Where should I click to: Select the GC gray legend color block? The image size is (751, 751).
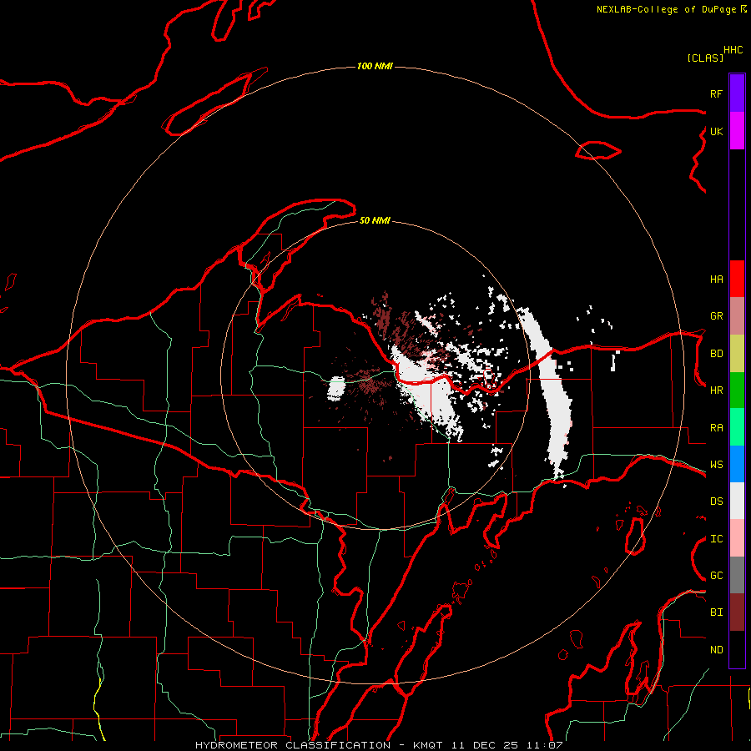point(737,575)
